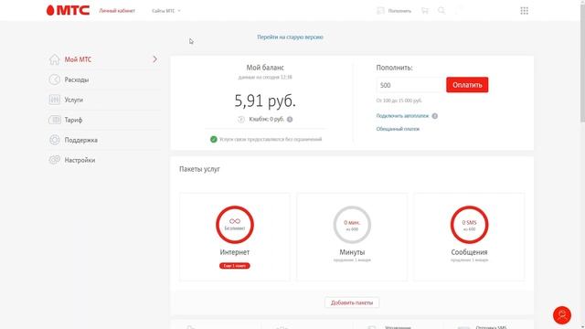Click the Минуты label

click(x=352, y=252)
